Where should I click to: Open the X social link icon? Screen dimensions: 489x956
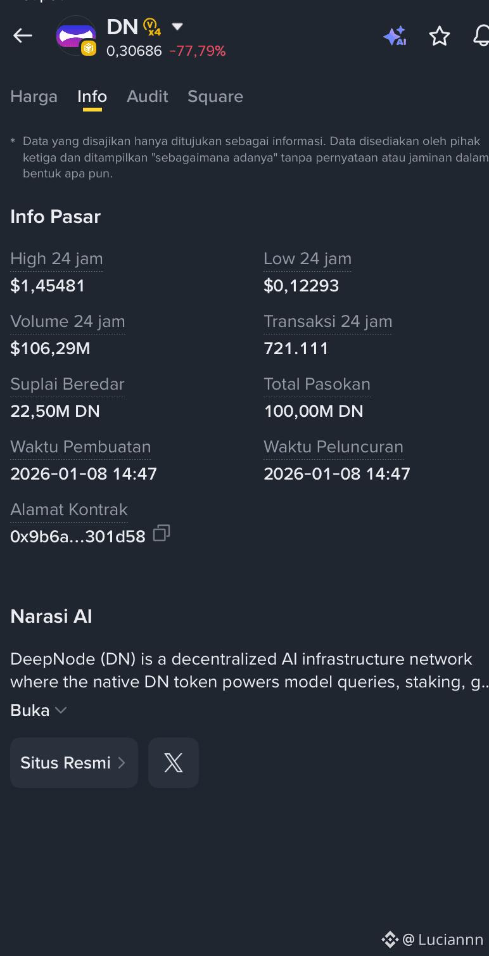tap(174, 763)
